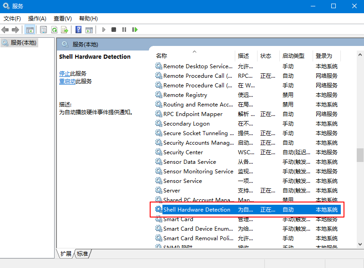Screen dimensions: 364x268
Task: Click the Refresh toolbar icon
Action: (x=54, y=30)
